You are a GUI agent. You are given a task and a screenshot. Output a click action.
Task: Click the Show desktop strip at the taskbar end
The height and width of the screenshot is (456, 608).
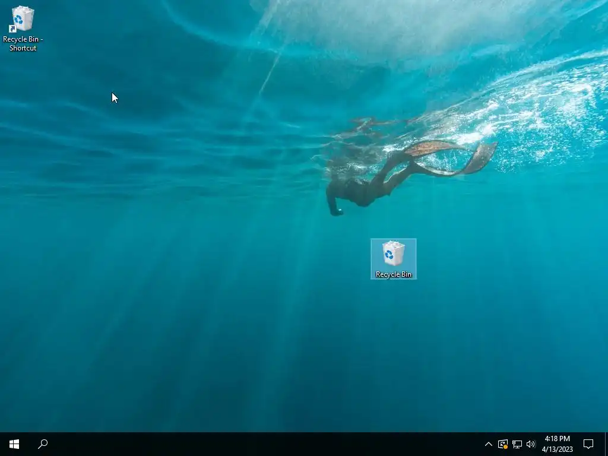click(x=606, y=444)
